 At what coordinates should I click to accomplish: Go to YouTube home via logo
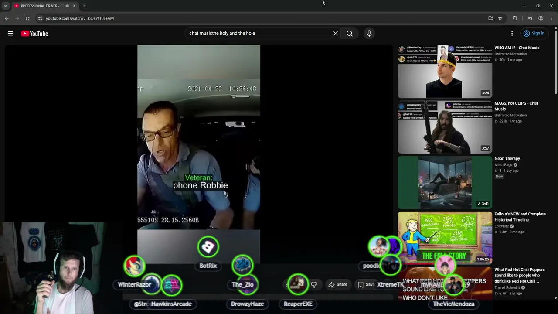34,34
